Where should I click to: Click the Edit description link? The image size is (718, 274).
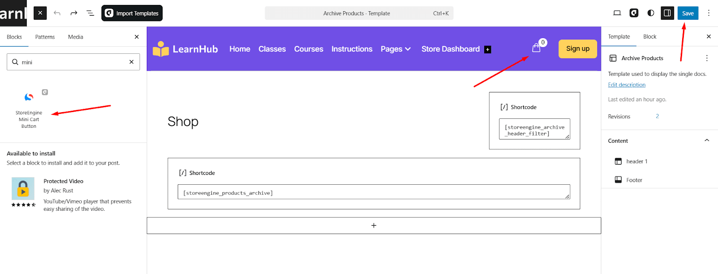pyautogui.click(x=626, y=85)
